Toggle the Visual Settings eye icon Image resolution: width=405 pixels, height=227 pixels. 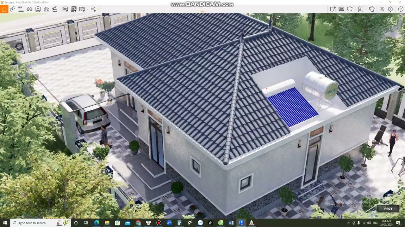tap(382, 9)
